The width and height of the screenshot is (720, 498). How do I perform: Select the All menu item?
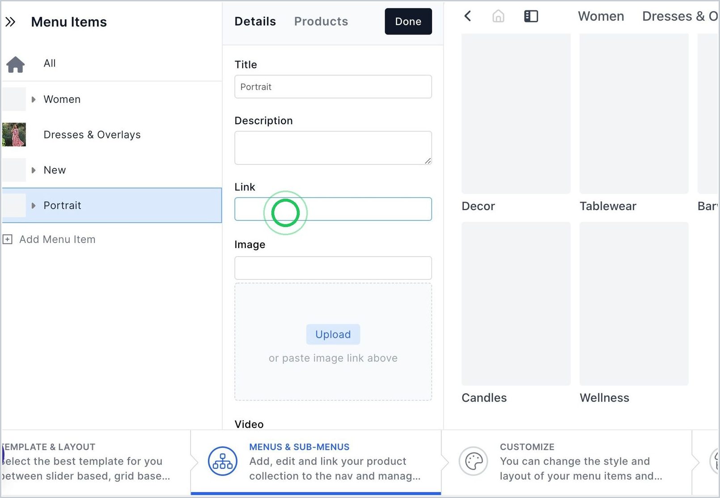point(112,63)
